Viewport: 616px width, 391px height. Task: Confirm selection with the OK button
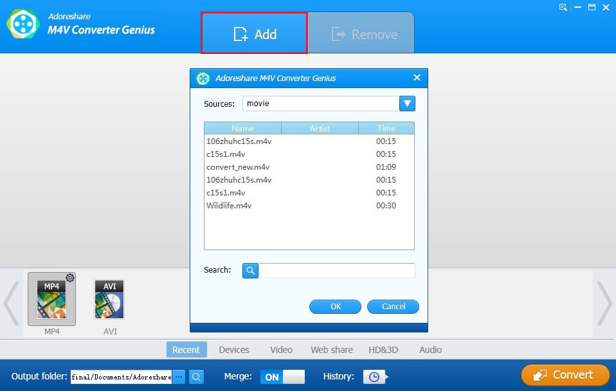pyautogui.click(x=334, y=307)
